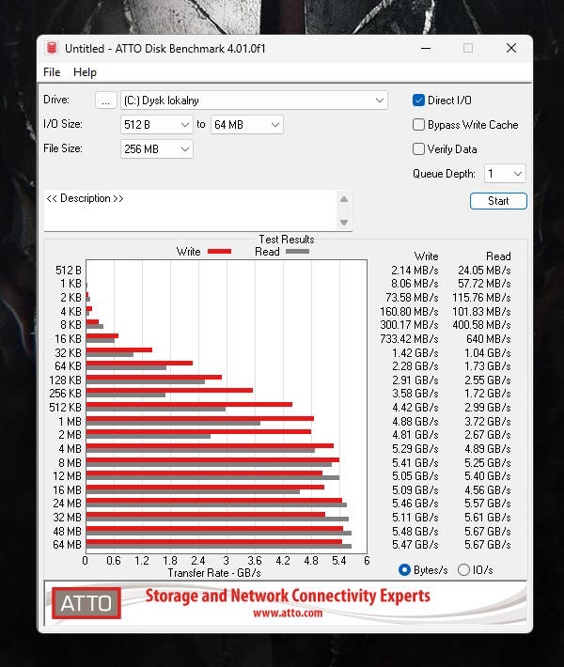Select the Bytes/s radio button
This screenshot has height=667, width=564.
pyautogui.click(x=405, y=569)
